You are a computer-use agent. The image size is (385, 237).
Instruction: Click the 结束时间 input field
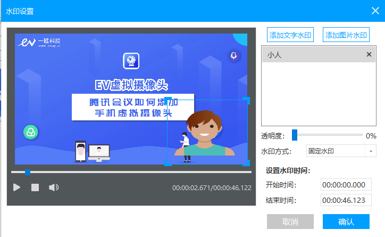pos(346,200)
